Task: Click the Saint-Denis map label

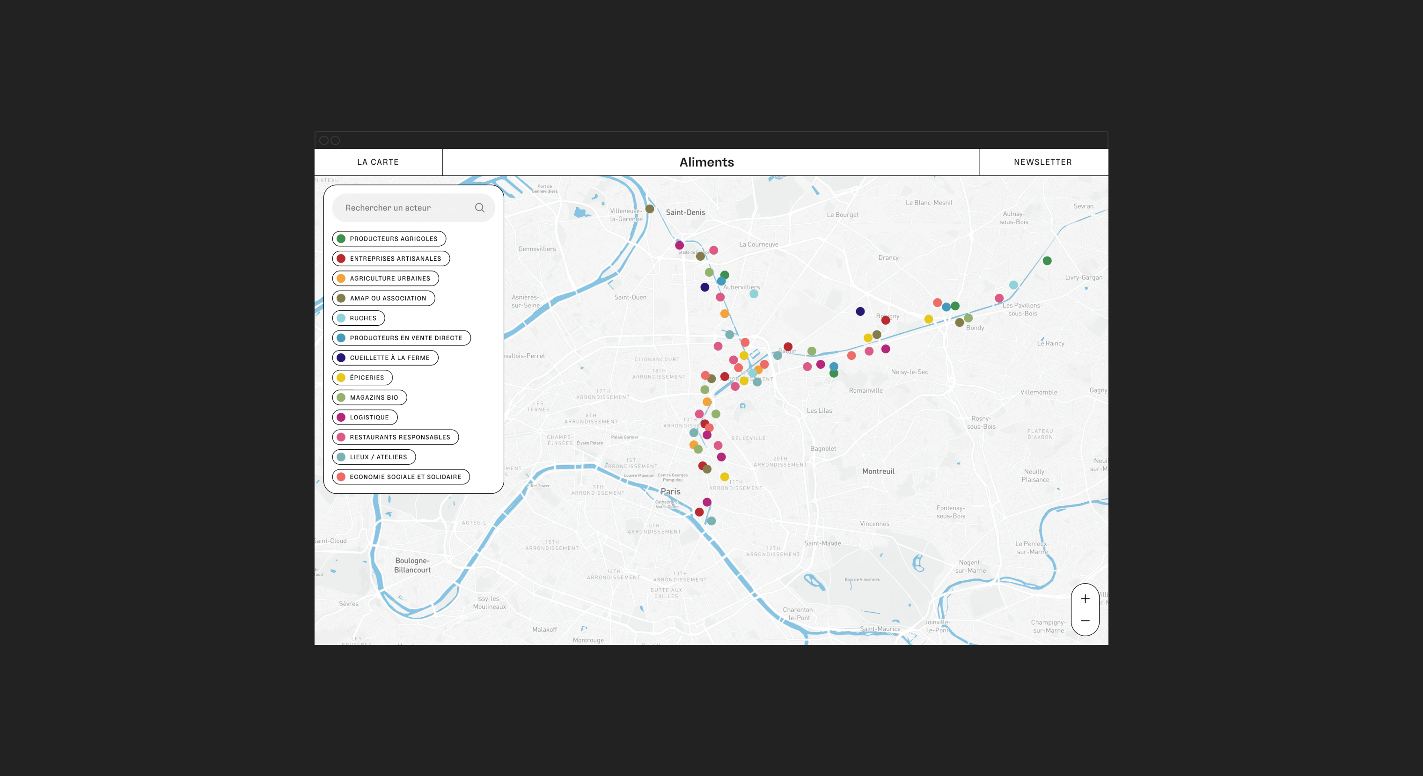Action: click(686, 212)
